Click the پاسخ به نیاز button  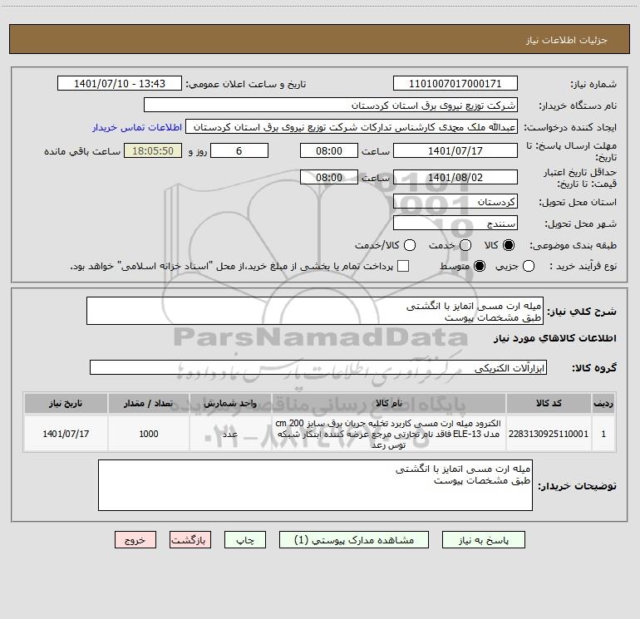coord(483,540)
